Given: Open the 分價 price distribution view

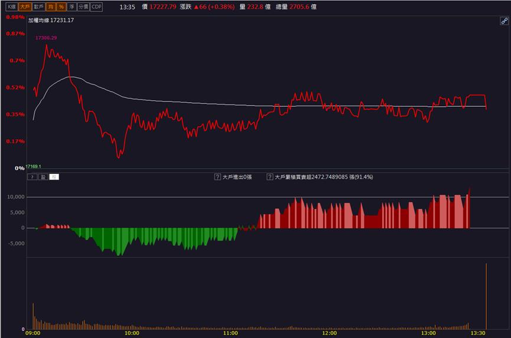Looking at the screenshot, I should (83, 7).
